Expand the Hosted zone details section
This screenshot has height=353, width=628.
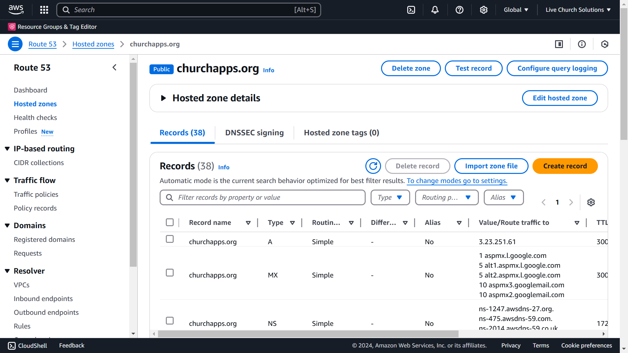pyautogui.click(x=164, y=98)
